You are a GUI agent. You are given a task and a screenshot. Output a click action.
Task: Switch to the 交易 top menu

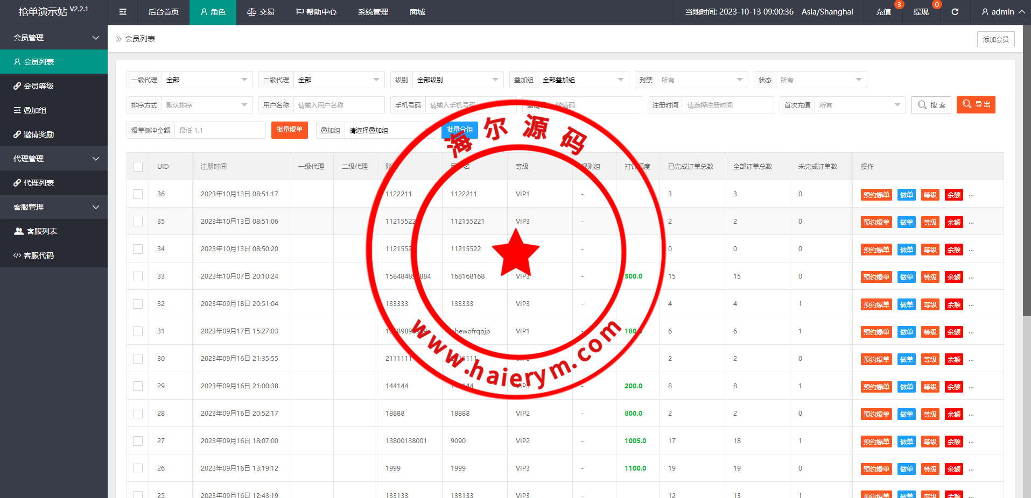pyautogui.click(x=261, y=12)
